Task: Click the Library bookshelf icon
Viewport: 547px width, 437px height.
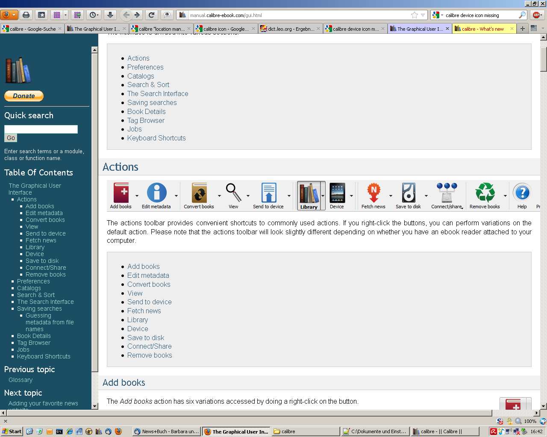Action: (309, 193)
